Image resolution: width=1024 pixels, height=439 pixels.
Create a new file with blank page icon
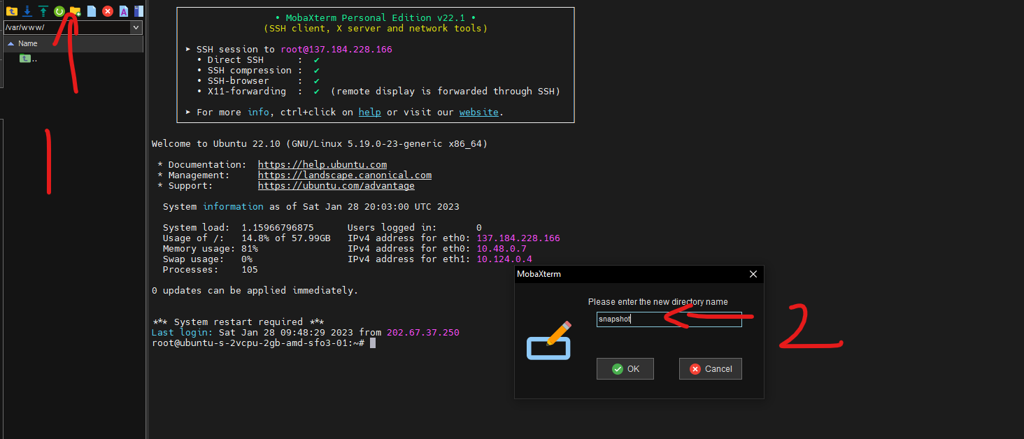(x=92, y=11)
